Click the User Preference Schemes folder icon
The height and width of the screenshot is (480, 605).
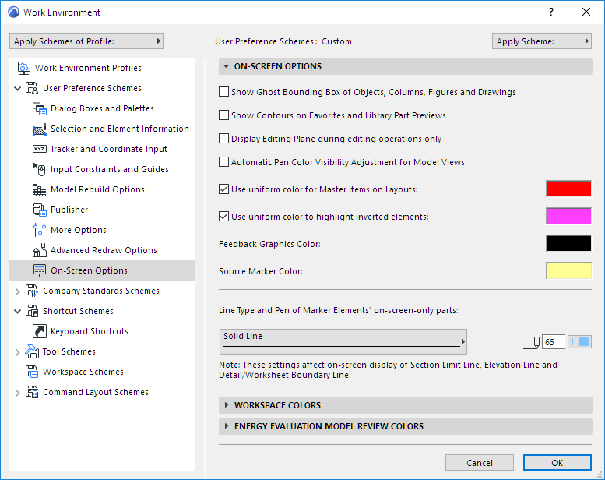click(32, 88)
